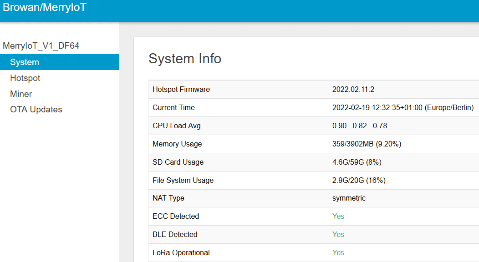Go to the Hotspot section
This screenshot has width=479, height=262.
[25, 78]
